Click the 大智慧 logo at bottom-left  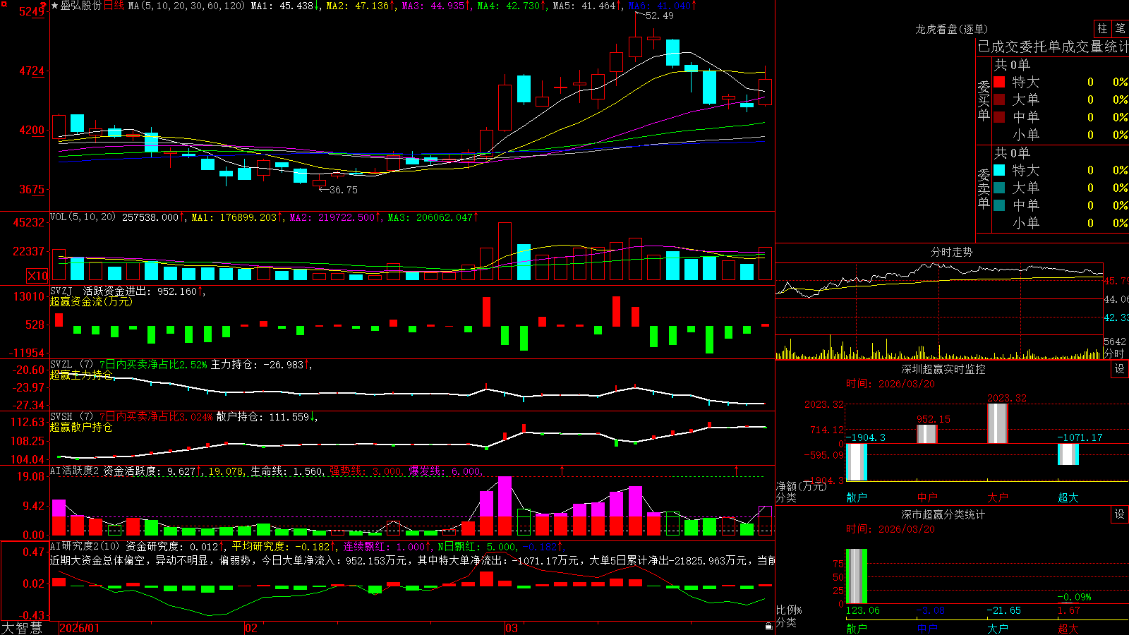(22, 627)
